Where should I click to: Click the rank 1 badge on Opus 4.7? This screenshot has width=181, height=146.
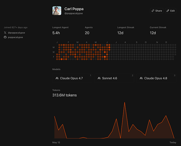(x=91, y=75)
